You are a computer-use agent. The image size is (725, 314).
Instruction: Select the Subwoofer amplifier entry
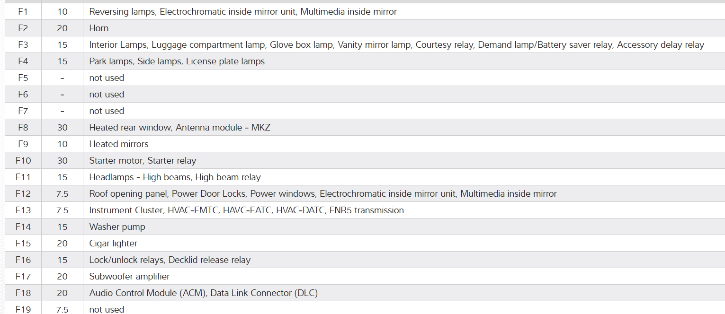pyautogui.click(x=129, y=277)
